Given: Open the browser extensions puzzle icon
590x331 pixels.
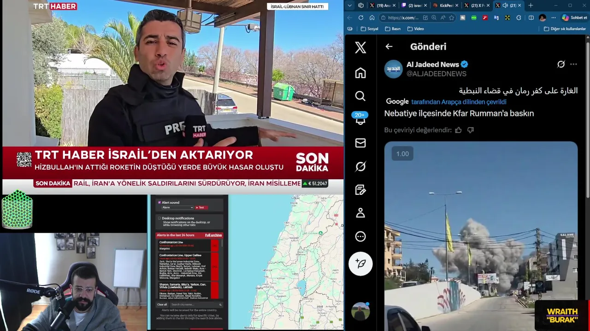Looking at the screenshot, I should pyautogui.click(x=519, y=17).
